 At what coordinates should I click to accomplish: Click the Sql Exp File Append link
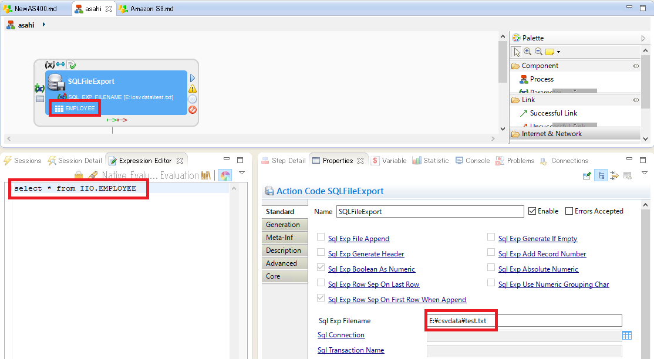coord(358,239)
